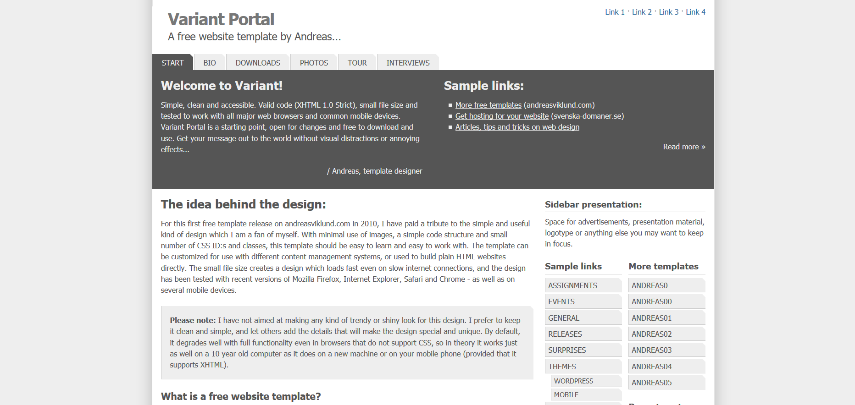Click the Variant Portal site title
The width and height of the screenshot is (855, 405).
(x=221, y=19)
